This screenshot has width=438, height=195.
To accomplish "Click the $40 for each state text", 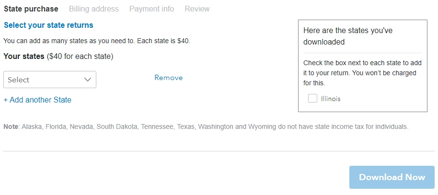I will pos(80,57).
